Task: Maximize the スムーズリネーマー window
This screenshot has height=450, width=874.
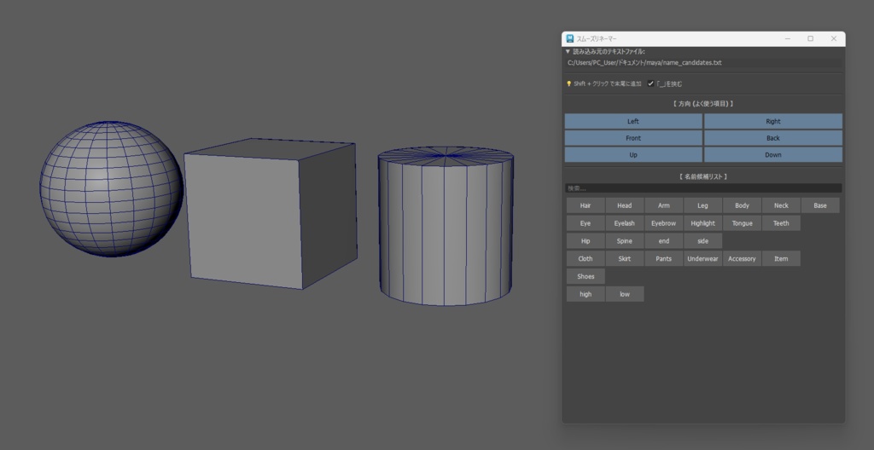Action: click(811, 38)
